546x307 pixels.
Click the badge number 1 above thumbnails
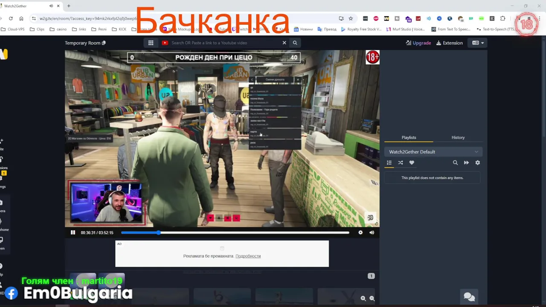tap(371, 276)
